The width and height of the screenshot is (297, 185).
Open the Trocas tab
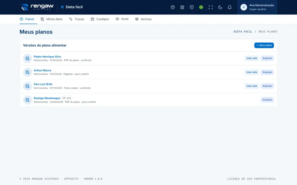[x=77, y=19]
